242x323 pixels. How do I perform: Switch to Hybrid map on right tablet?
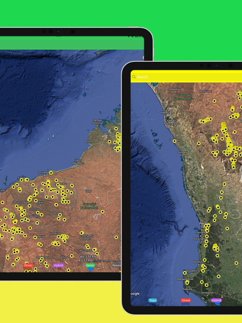pos(216,300)
